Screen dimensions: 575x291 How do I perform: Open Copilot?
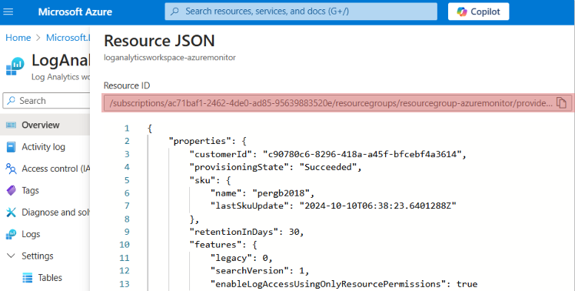478,12
